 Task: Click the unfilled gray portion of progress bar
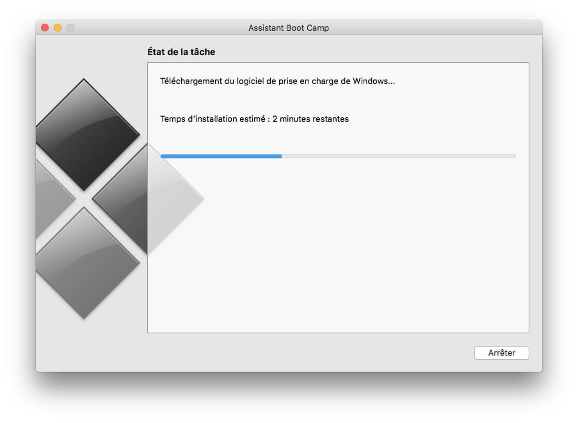click(x=399, y=156)
